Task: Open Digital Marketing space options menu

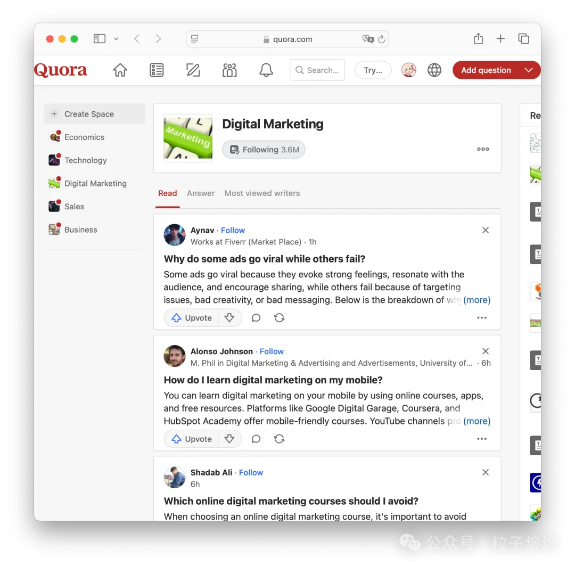Action: pos(483,149)
